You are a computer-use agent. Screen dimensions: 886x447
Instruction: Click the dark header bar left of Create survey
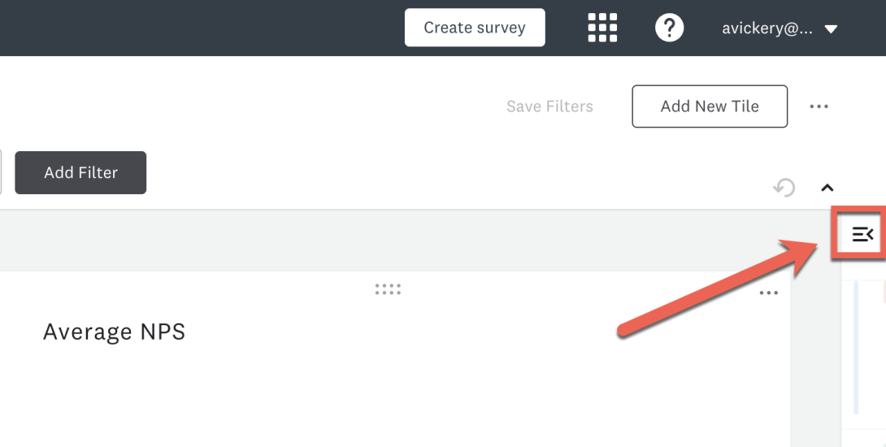coord(203,28)
